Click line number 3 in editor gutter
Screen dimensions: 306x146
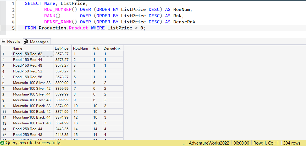pyautogui.click(x=13, y=16)
